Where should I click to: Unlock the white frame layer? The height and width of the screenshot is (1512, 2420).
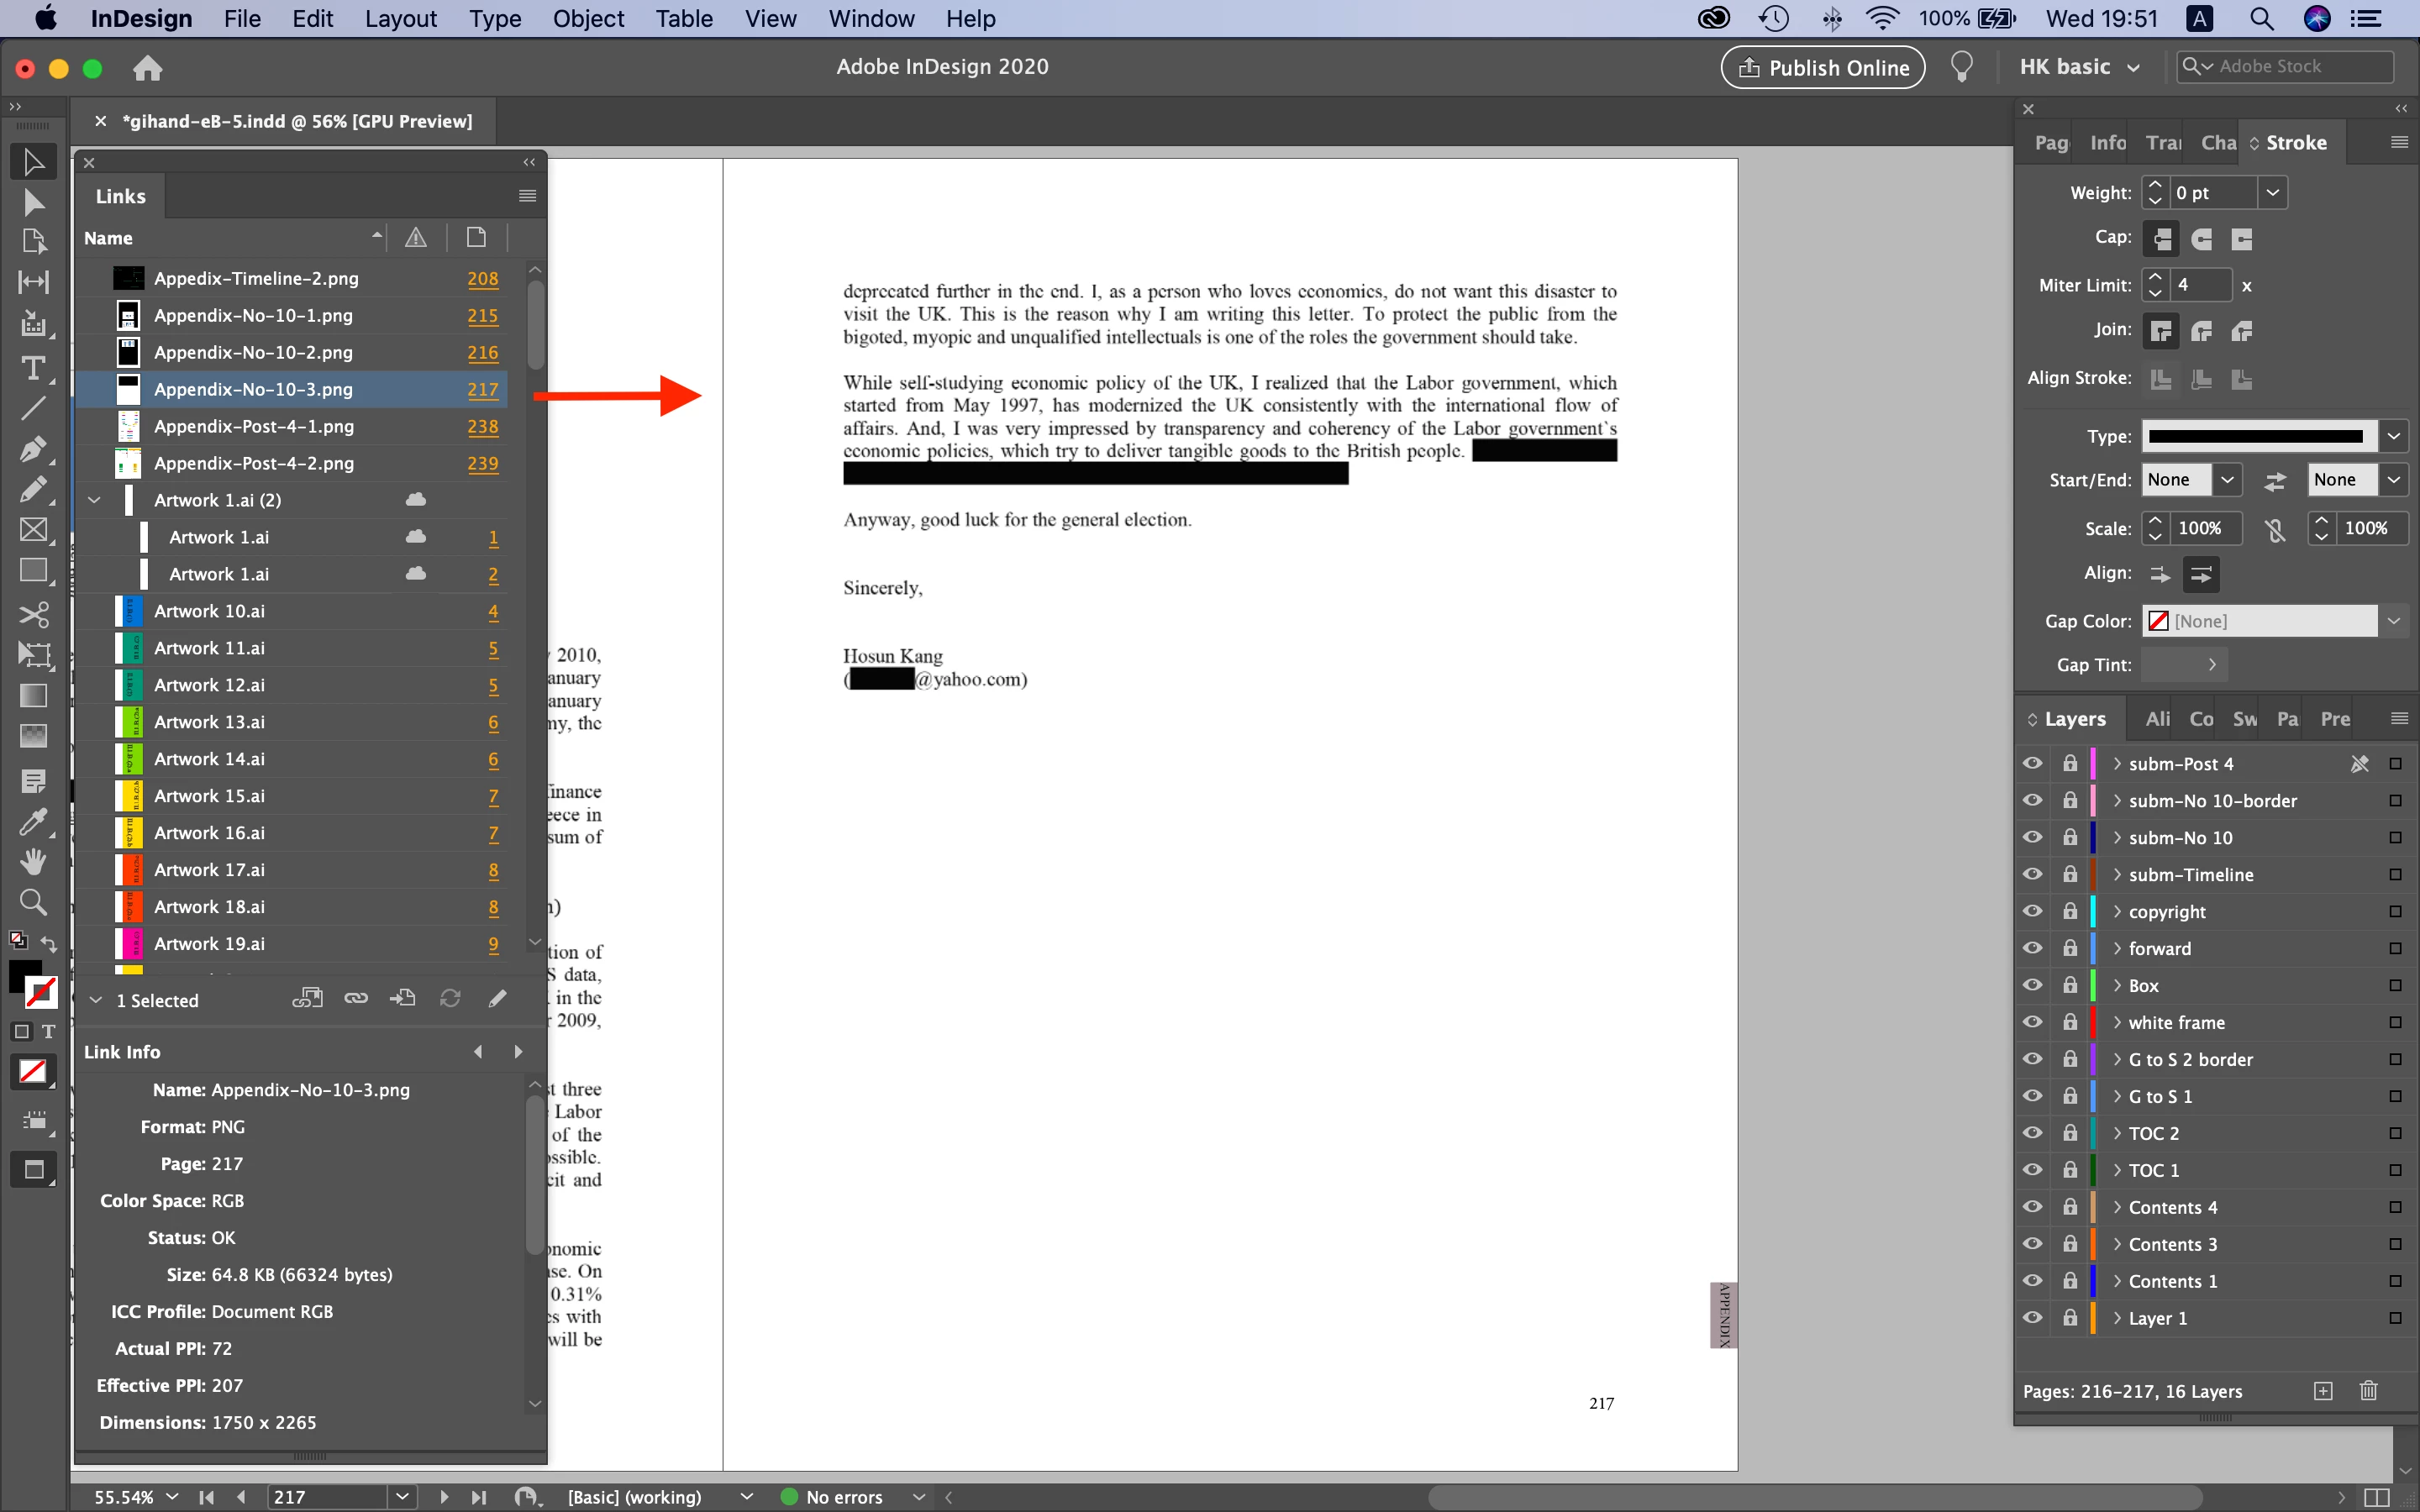coord(2069,1022)
